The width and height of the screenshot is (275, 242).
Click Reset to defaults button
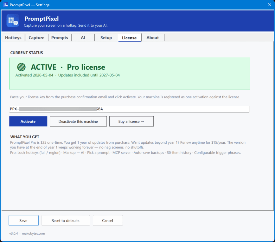click(66, 220)
